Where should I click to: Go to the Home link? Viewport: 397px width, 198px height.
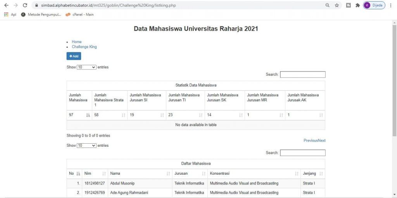coord(77,42)
